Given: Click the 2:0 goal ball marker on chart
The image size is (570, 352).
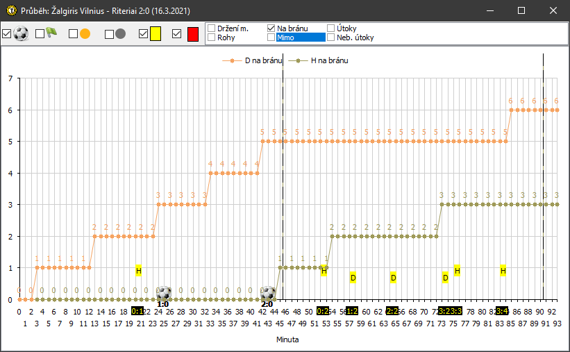Looking at the screenshot, I should tap(268, 293).
